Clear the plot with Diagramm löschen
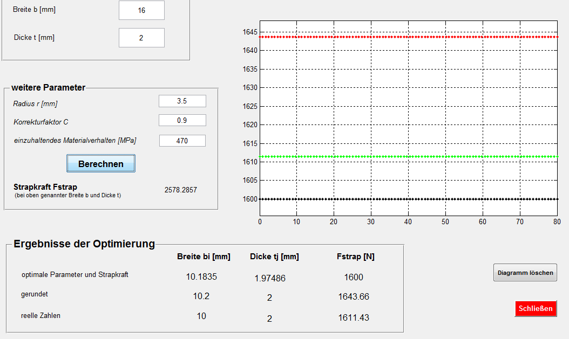Screen dimensions: 569x339 tap(525, 273)
